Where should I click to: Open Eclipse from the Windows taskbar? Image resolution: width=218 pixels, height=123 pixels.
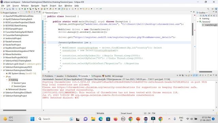coord(145,119)
